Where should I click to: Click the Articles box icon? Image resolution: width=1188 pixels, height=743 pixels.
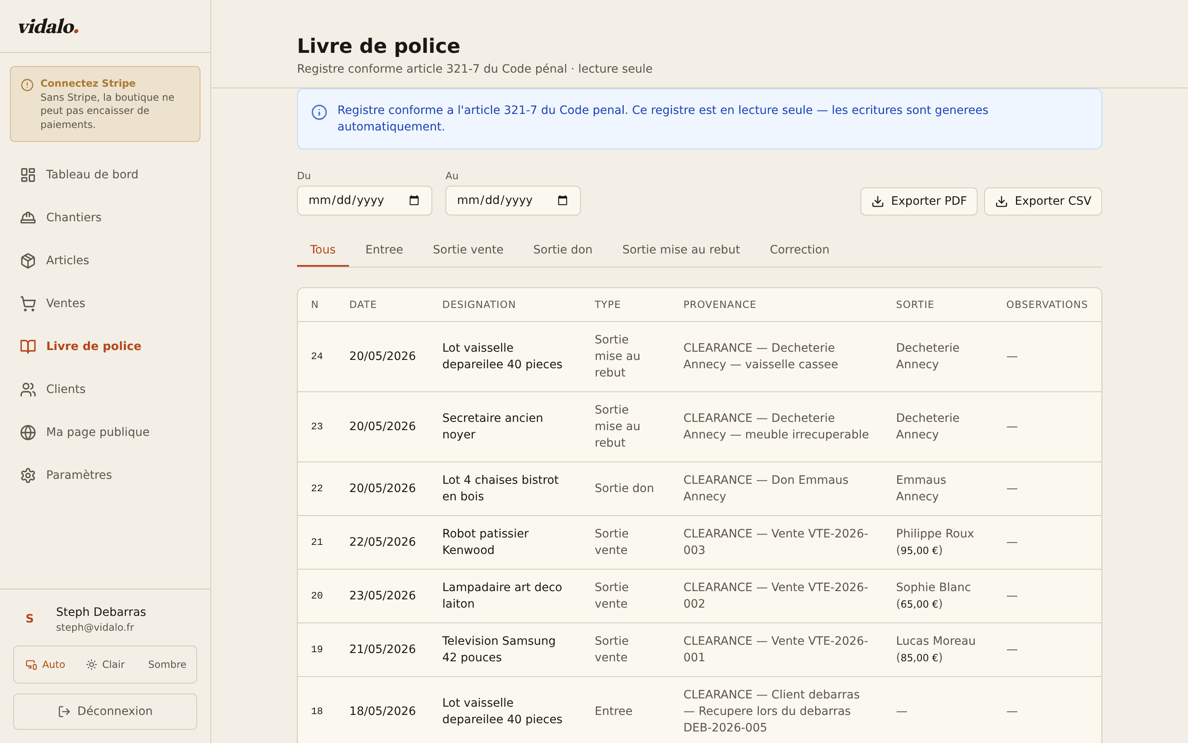click(28, 260)
